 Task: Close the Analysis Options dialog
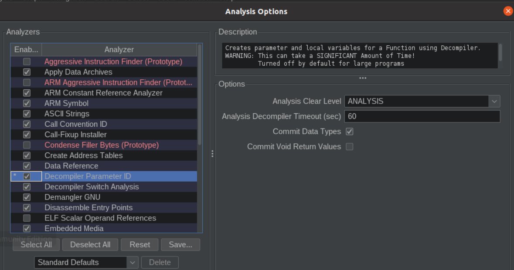(508, 11)
